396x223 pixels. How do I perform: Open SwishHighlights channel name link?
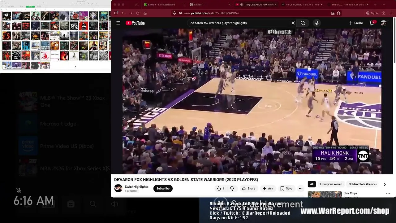click(136, 187)
